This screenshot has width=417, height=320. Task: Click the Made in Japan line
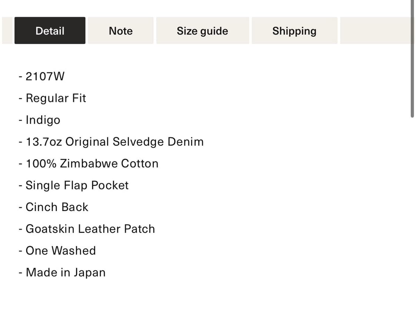[x=66, y=273]
